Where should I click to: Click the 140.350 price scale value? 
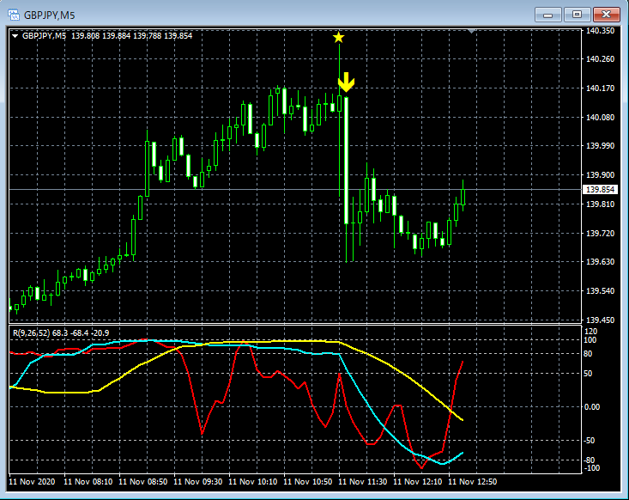click(600, 31)
